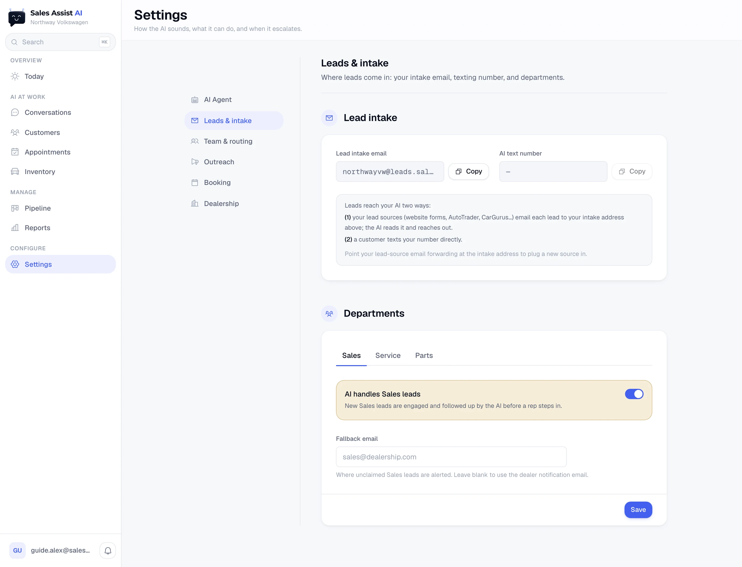Click the Today sun icon
This screenshot has height=567, width=742.
click(15, 76)
